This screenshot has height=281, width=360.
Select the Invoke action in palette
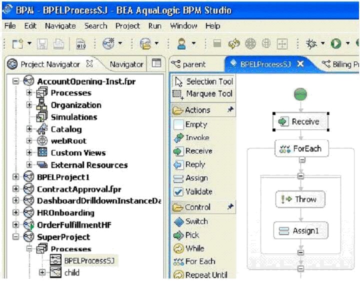(192, 137)
